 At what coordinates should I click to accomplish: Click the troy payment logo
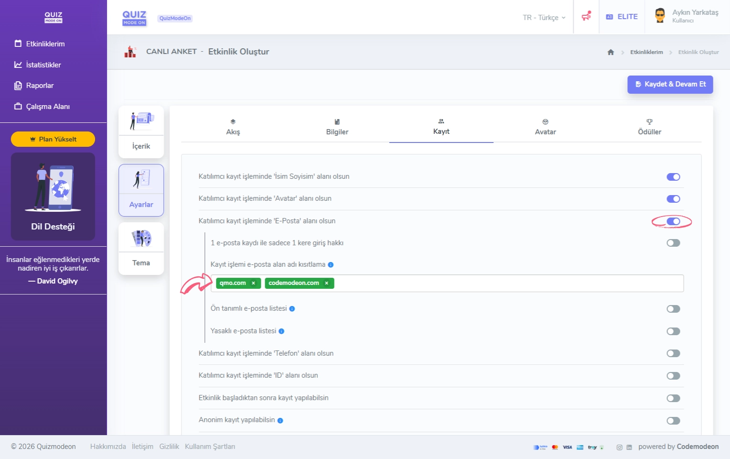(592, 448)
